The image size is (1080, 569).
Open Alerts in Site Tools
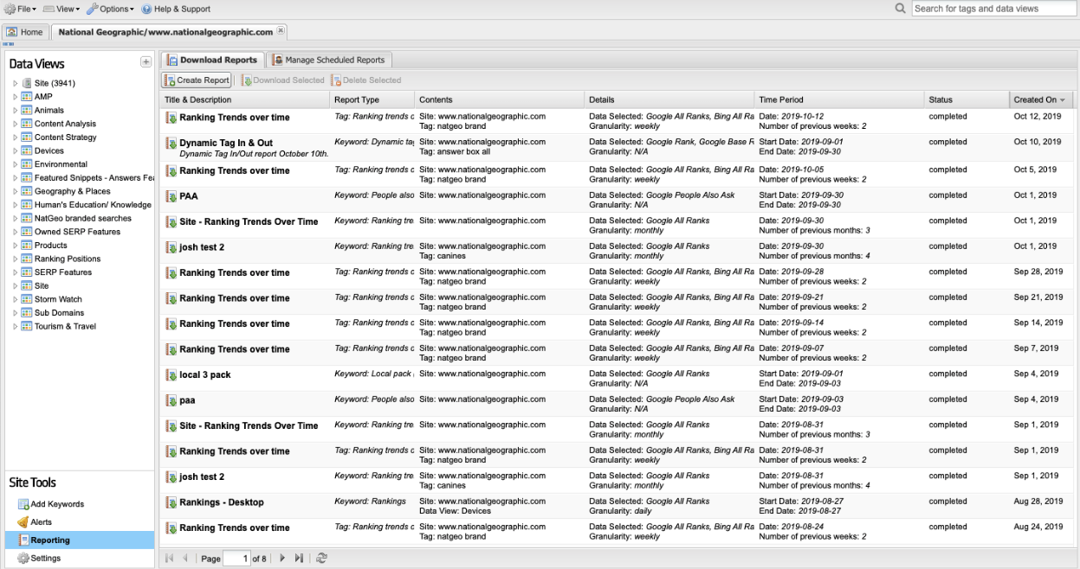(41, 522)
